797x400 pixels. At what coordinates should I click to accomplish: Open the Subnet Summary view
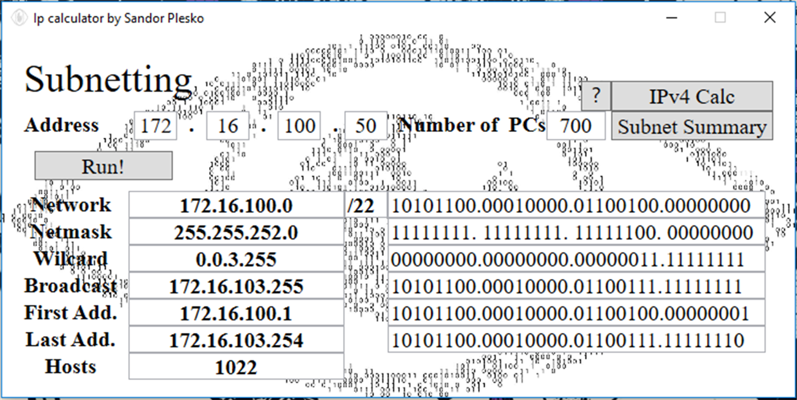[x=691, y=126]
